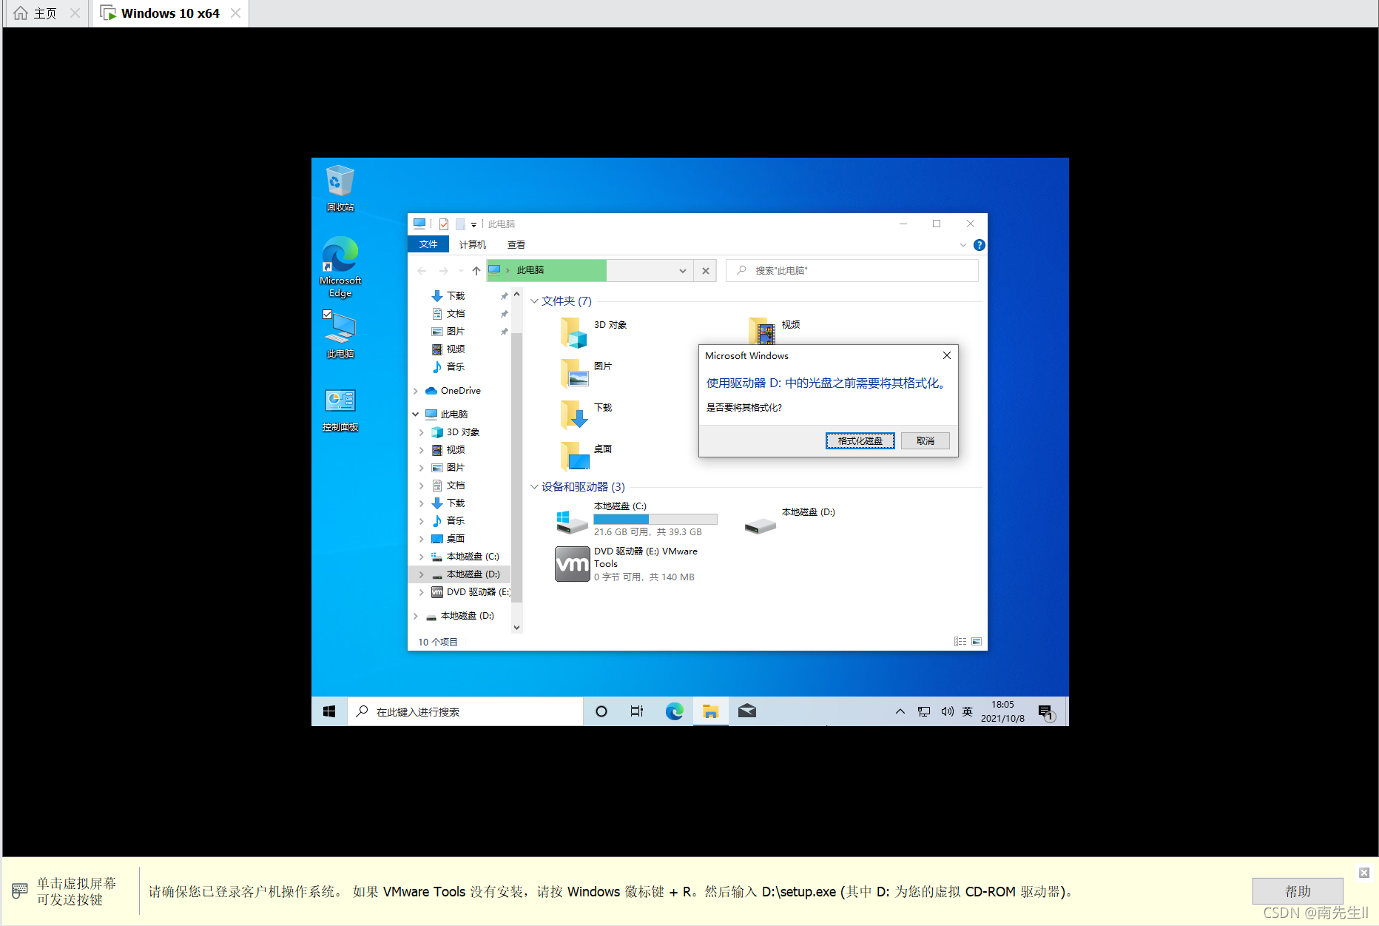Click 格式化磁盘 button in dialog

coord(860,441)
